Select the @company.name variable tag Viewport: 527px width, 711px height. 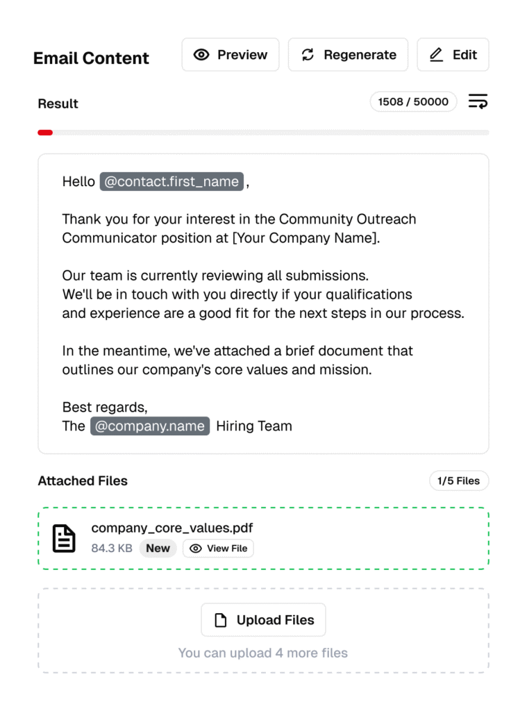(150, 426)
